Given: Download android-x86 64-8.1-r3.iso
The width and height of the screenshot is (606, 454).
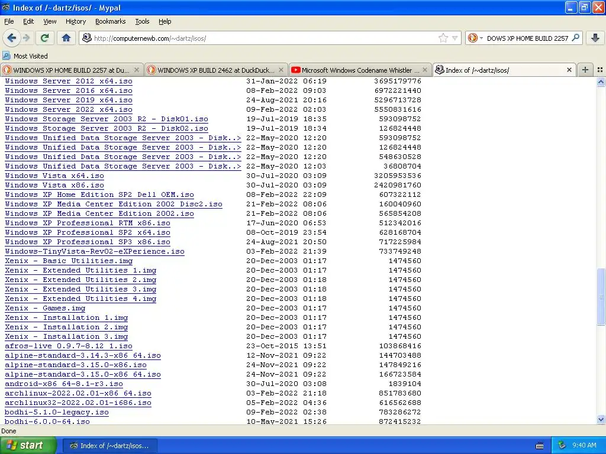Looking at the screenshot, I should pyautogui.click(x=64, y=384).
